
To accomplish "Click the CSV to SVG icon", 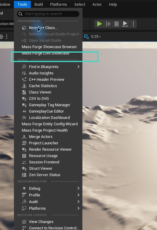I will pyautogui.click(x=24, y=99).
